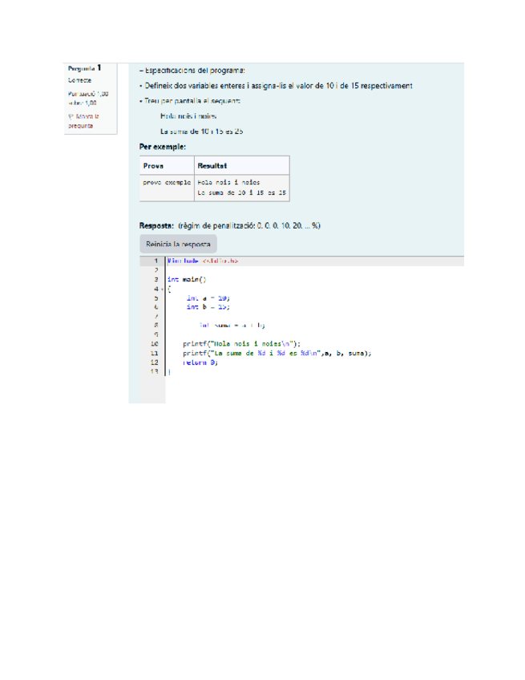The height and width of the screenshot is (680, 525).
Task: Click line number 10 in the editor gutter
Action: pyautogui.click(x=154, y=343)
